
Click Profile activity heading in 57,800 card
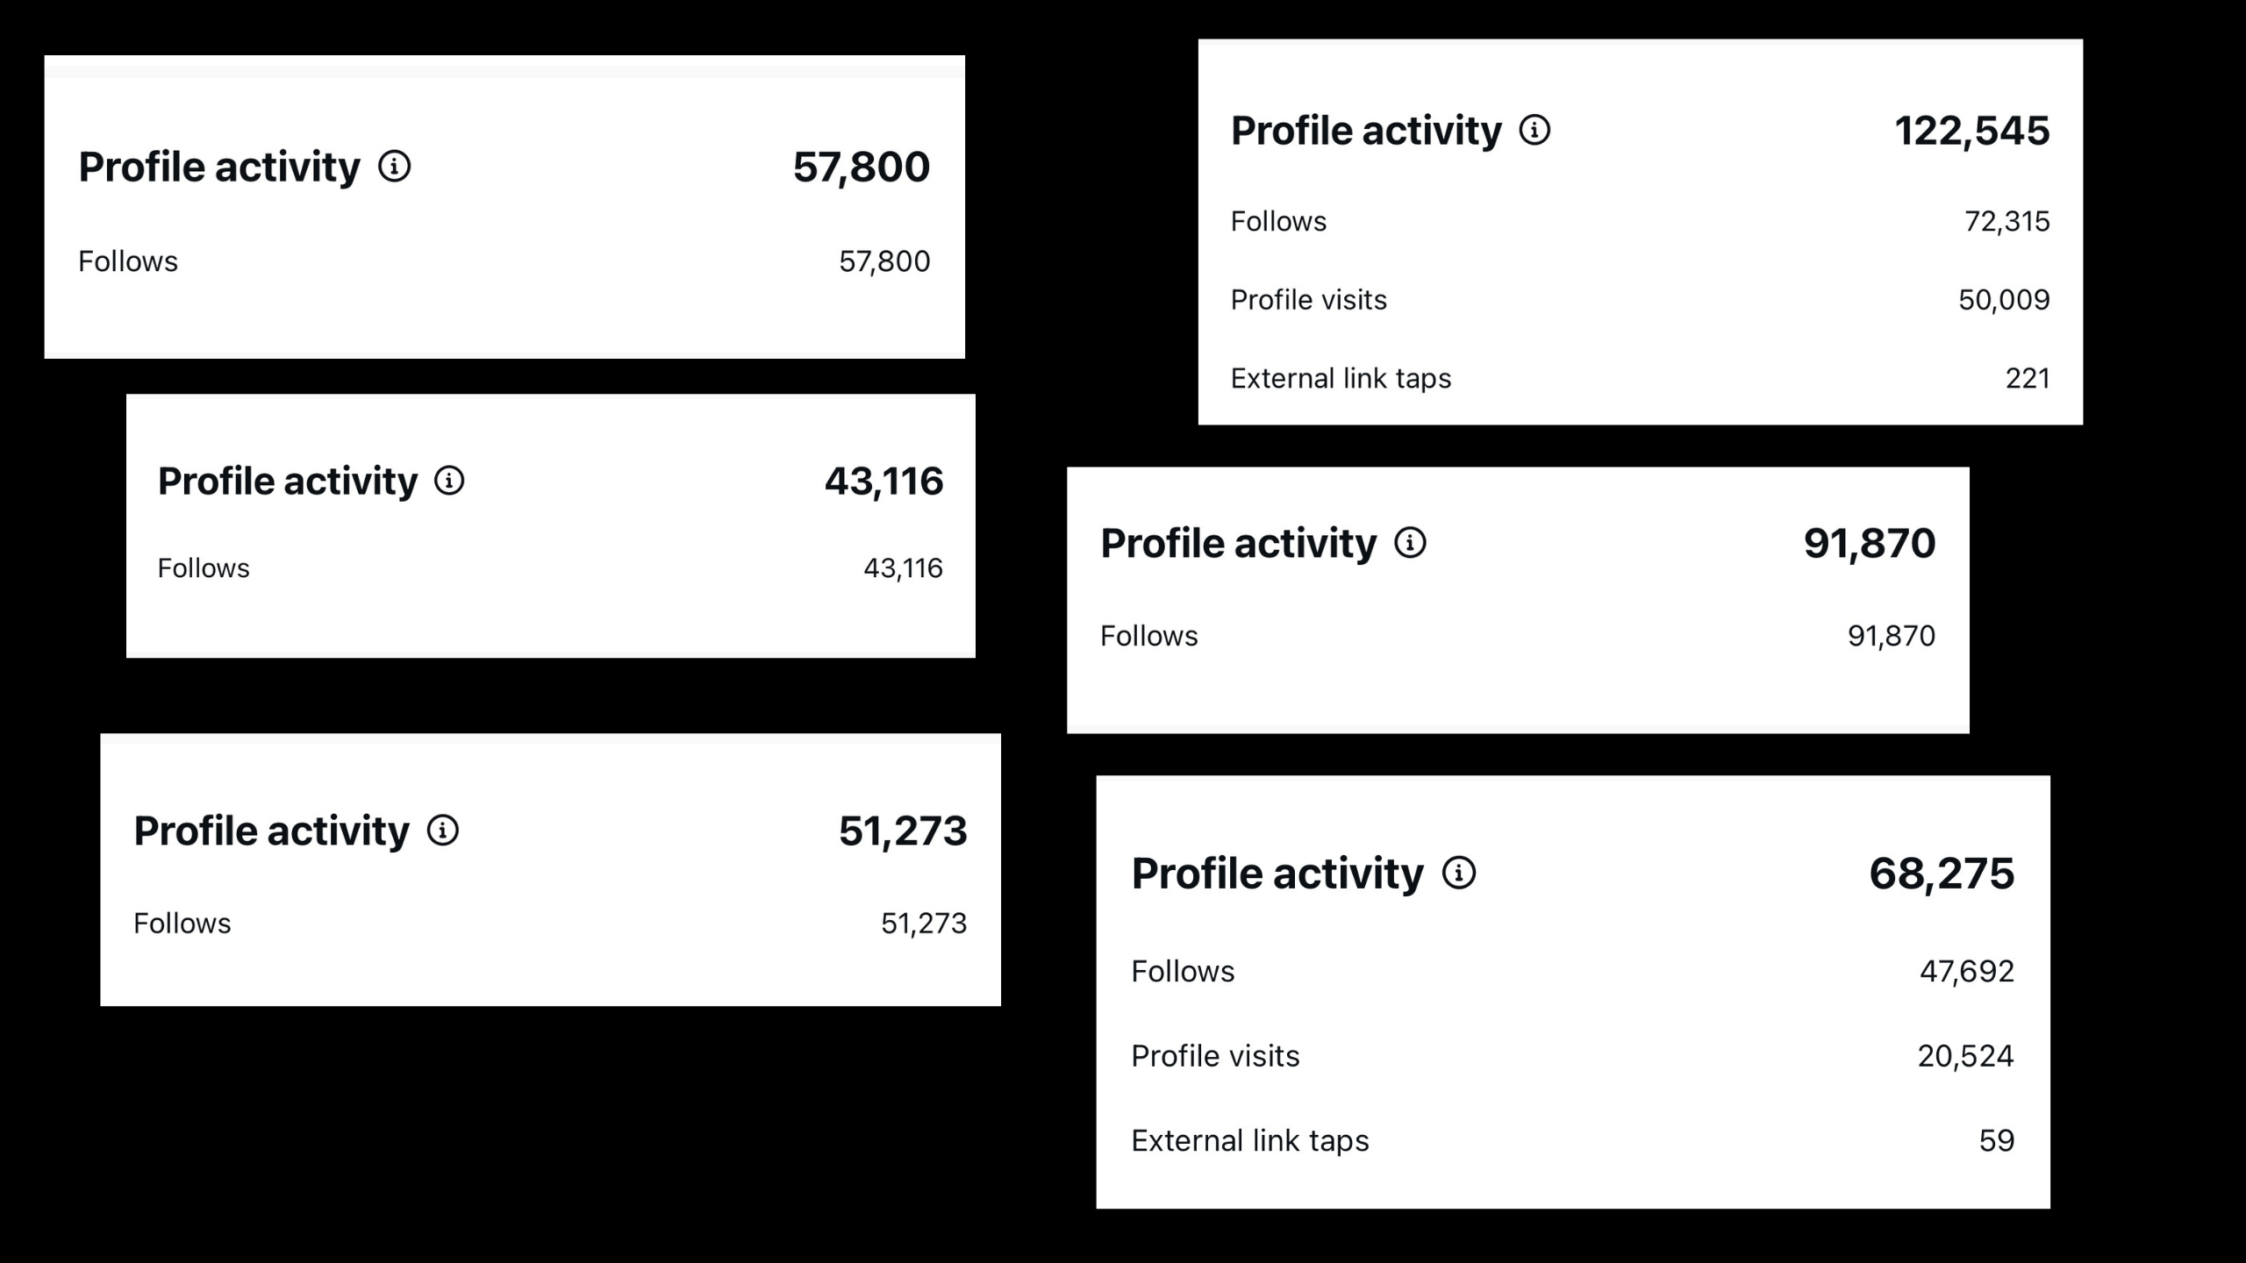coord(219,167)
